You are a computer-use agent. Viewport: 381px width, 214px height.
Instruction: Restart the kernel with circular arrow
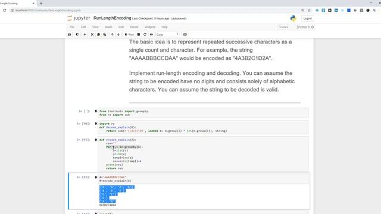point(145,34)
